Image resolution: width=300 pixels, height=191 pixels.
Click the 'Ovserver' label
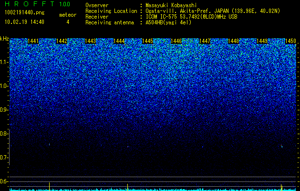[97, 5]
